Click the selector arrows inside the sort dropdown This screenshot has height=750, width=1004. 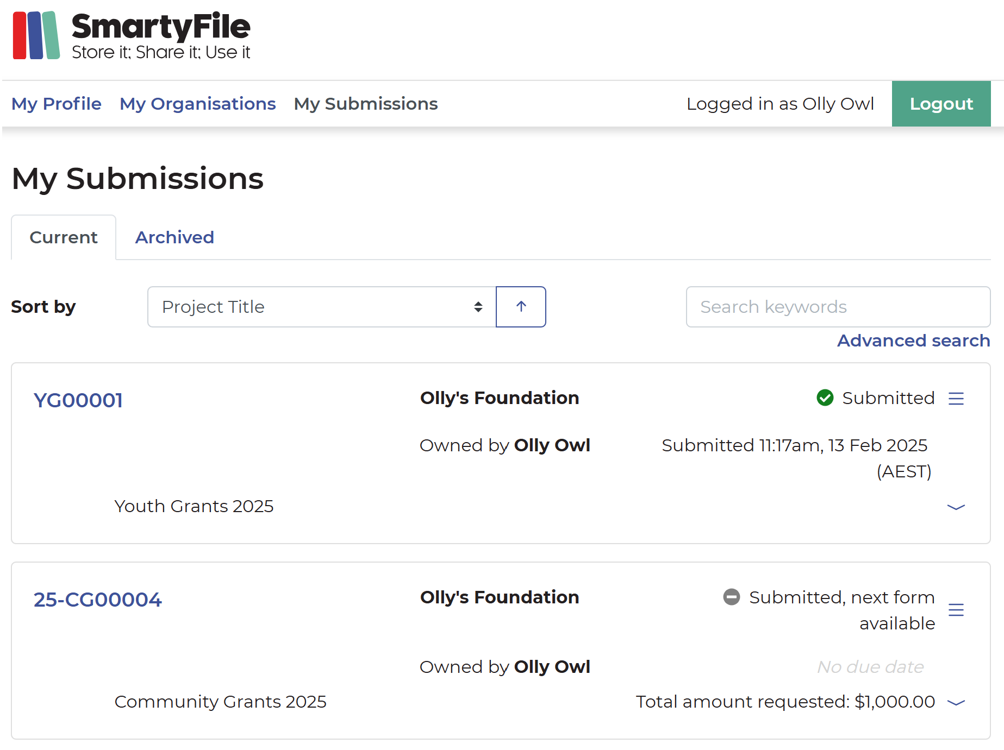(x=478, y=307)
